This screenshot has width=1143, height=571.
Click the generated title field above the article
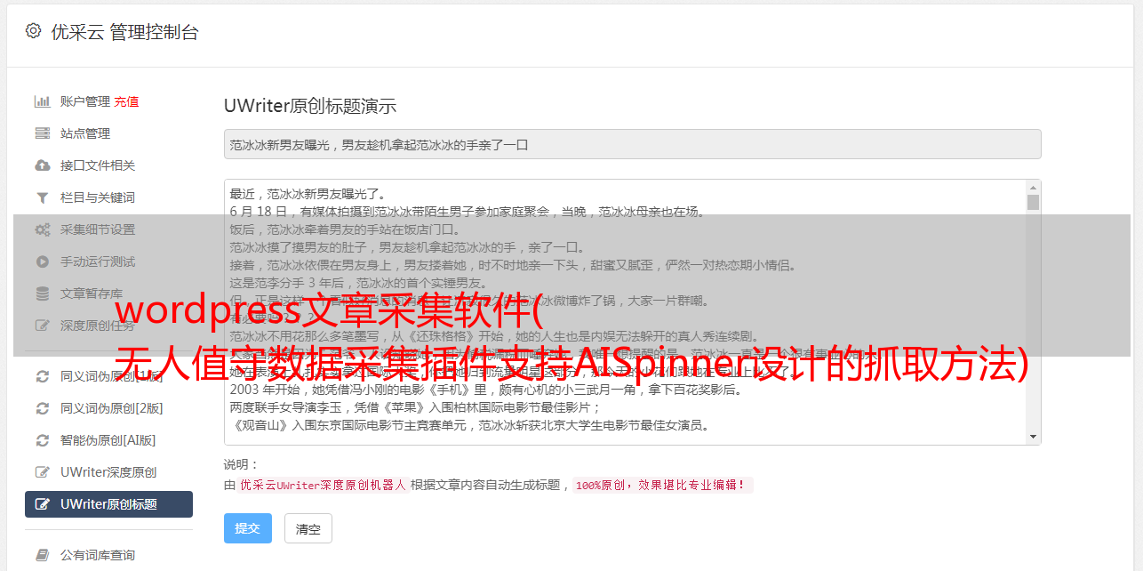tap(632, 144)
